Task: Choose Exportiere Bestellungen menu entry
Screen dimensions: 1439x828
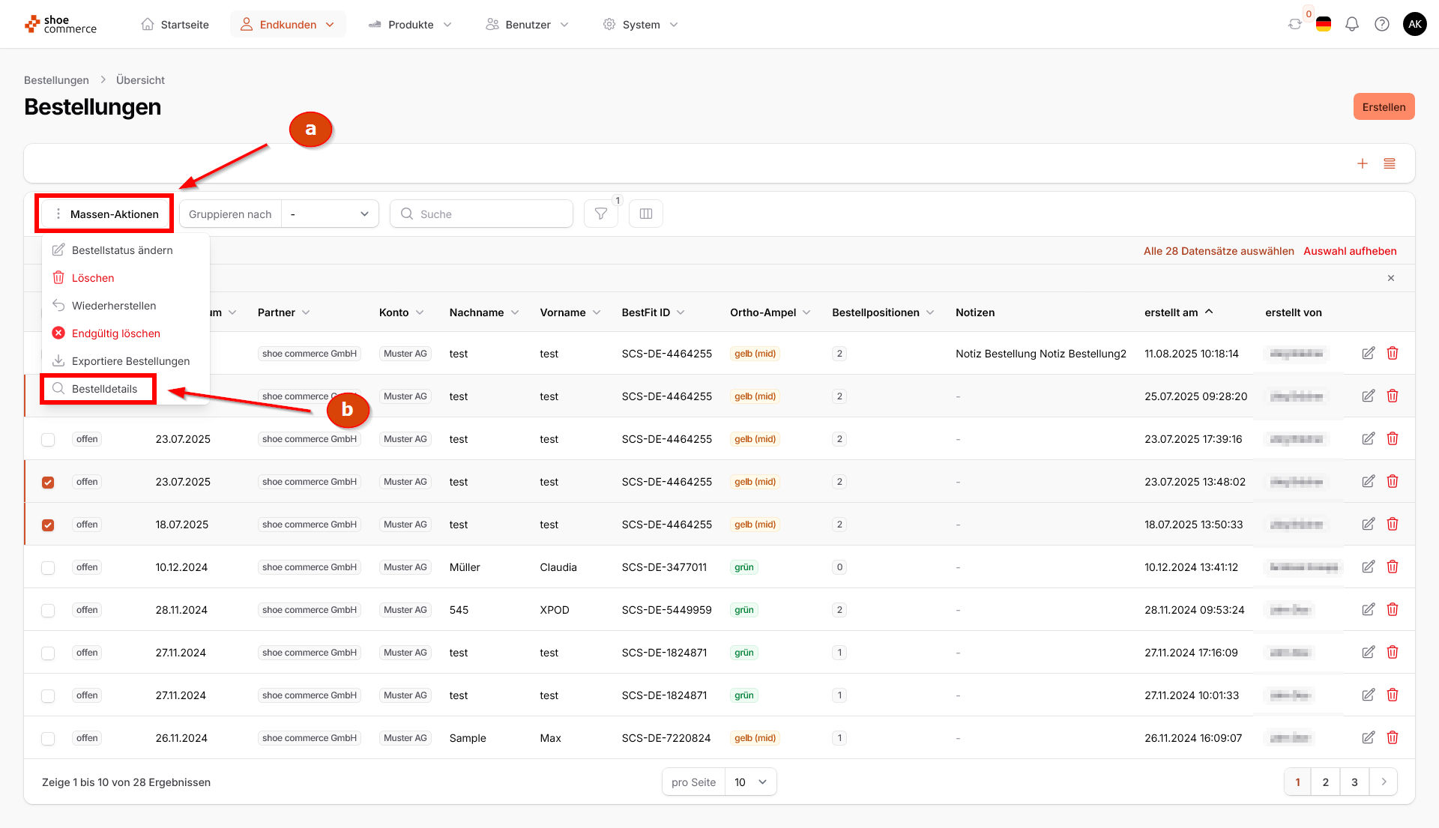Action: pyautogui.click(x=130, y=360)
